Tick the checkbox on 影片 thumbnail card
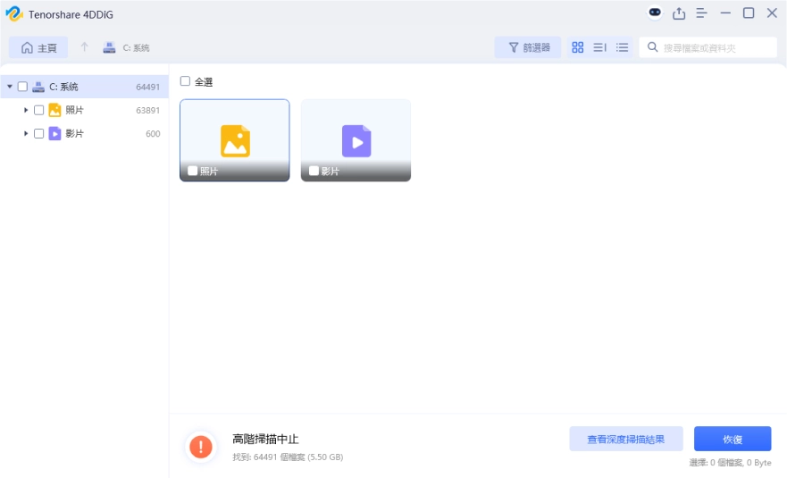This screenshot has width=787, height=478. tap(314, 171)
